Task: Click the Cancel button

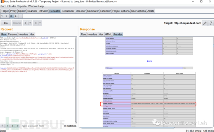Action: (17, 23)
